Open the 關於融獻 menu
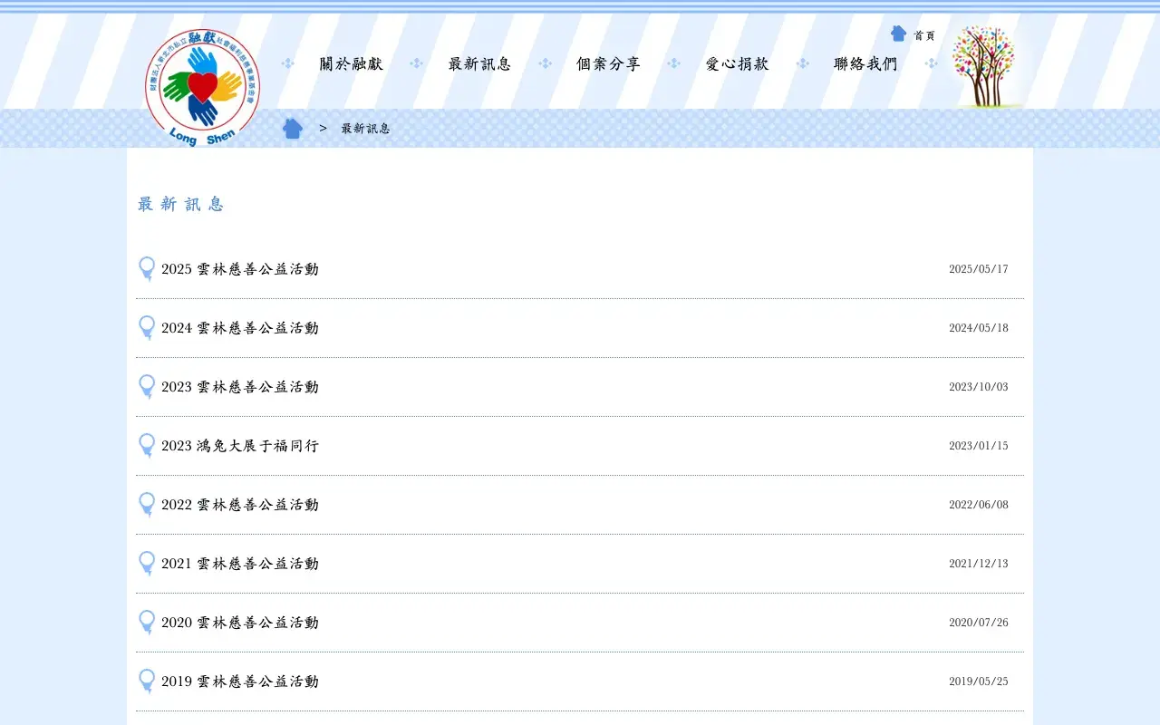This screenshot has height=725, width=1160. coord(352,63)
